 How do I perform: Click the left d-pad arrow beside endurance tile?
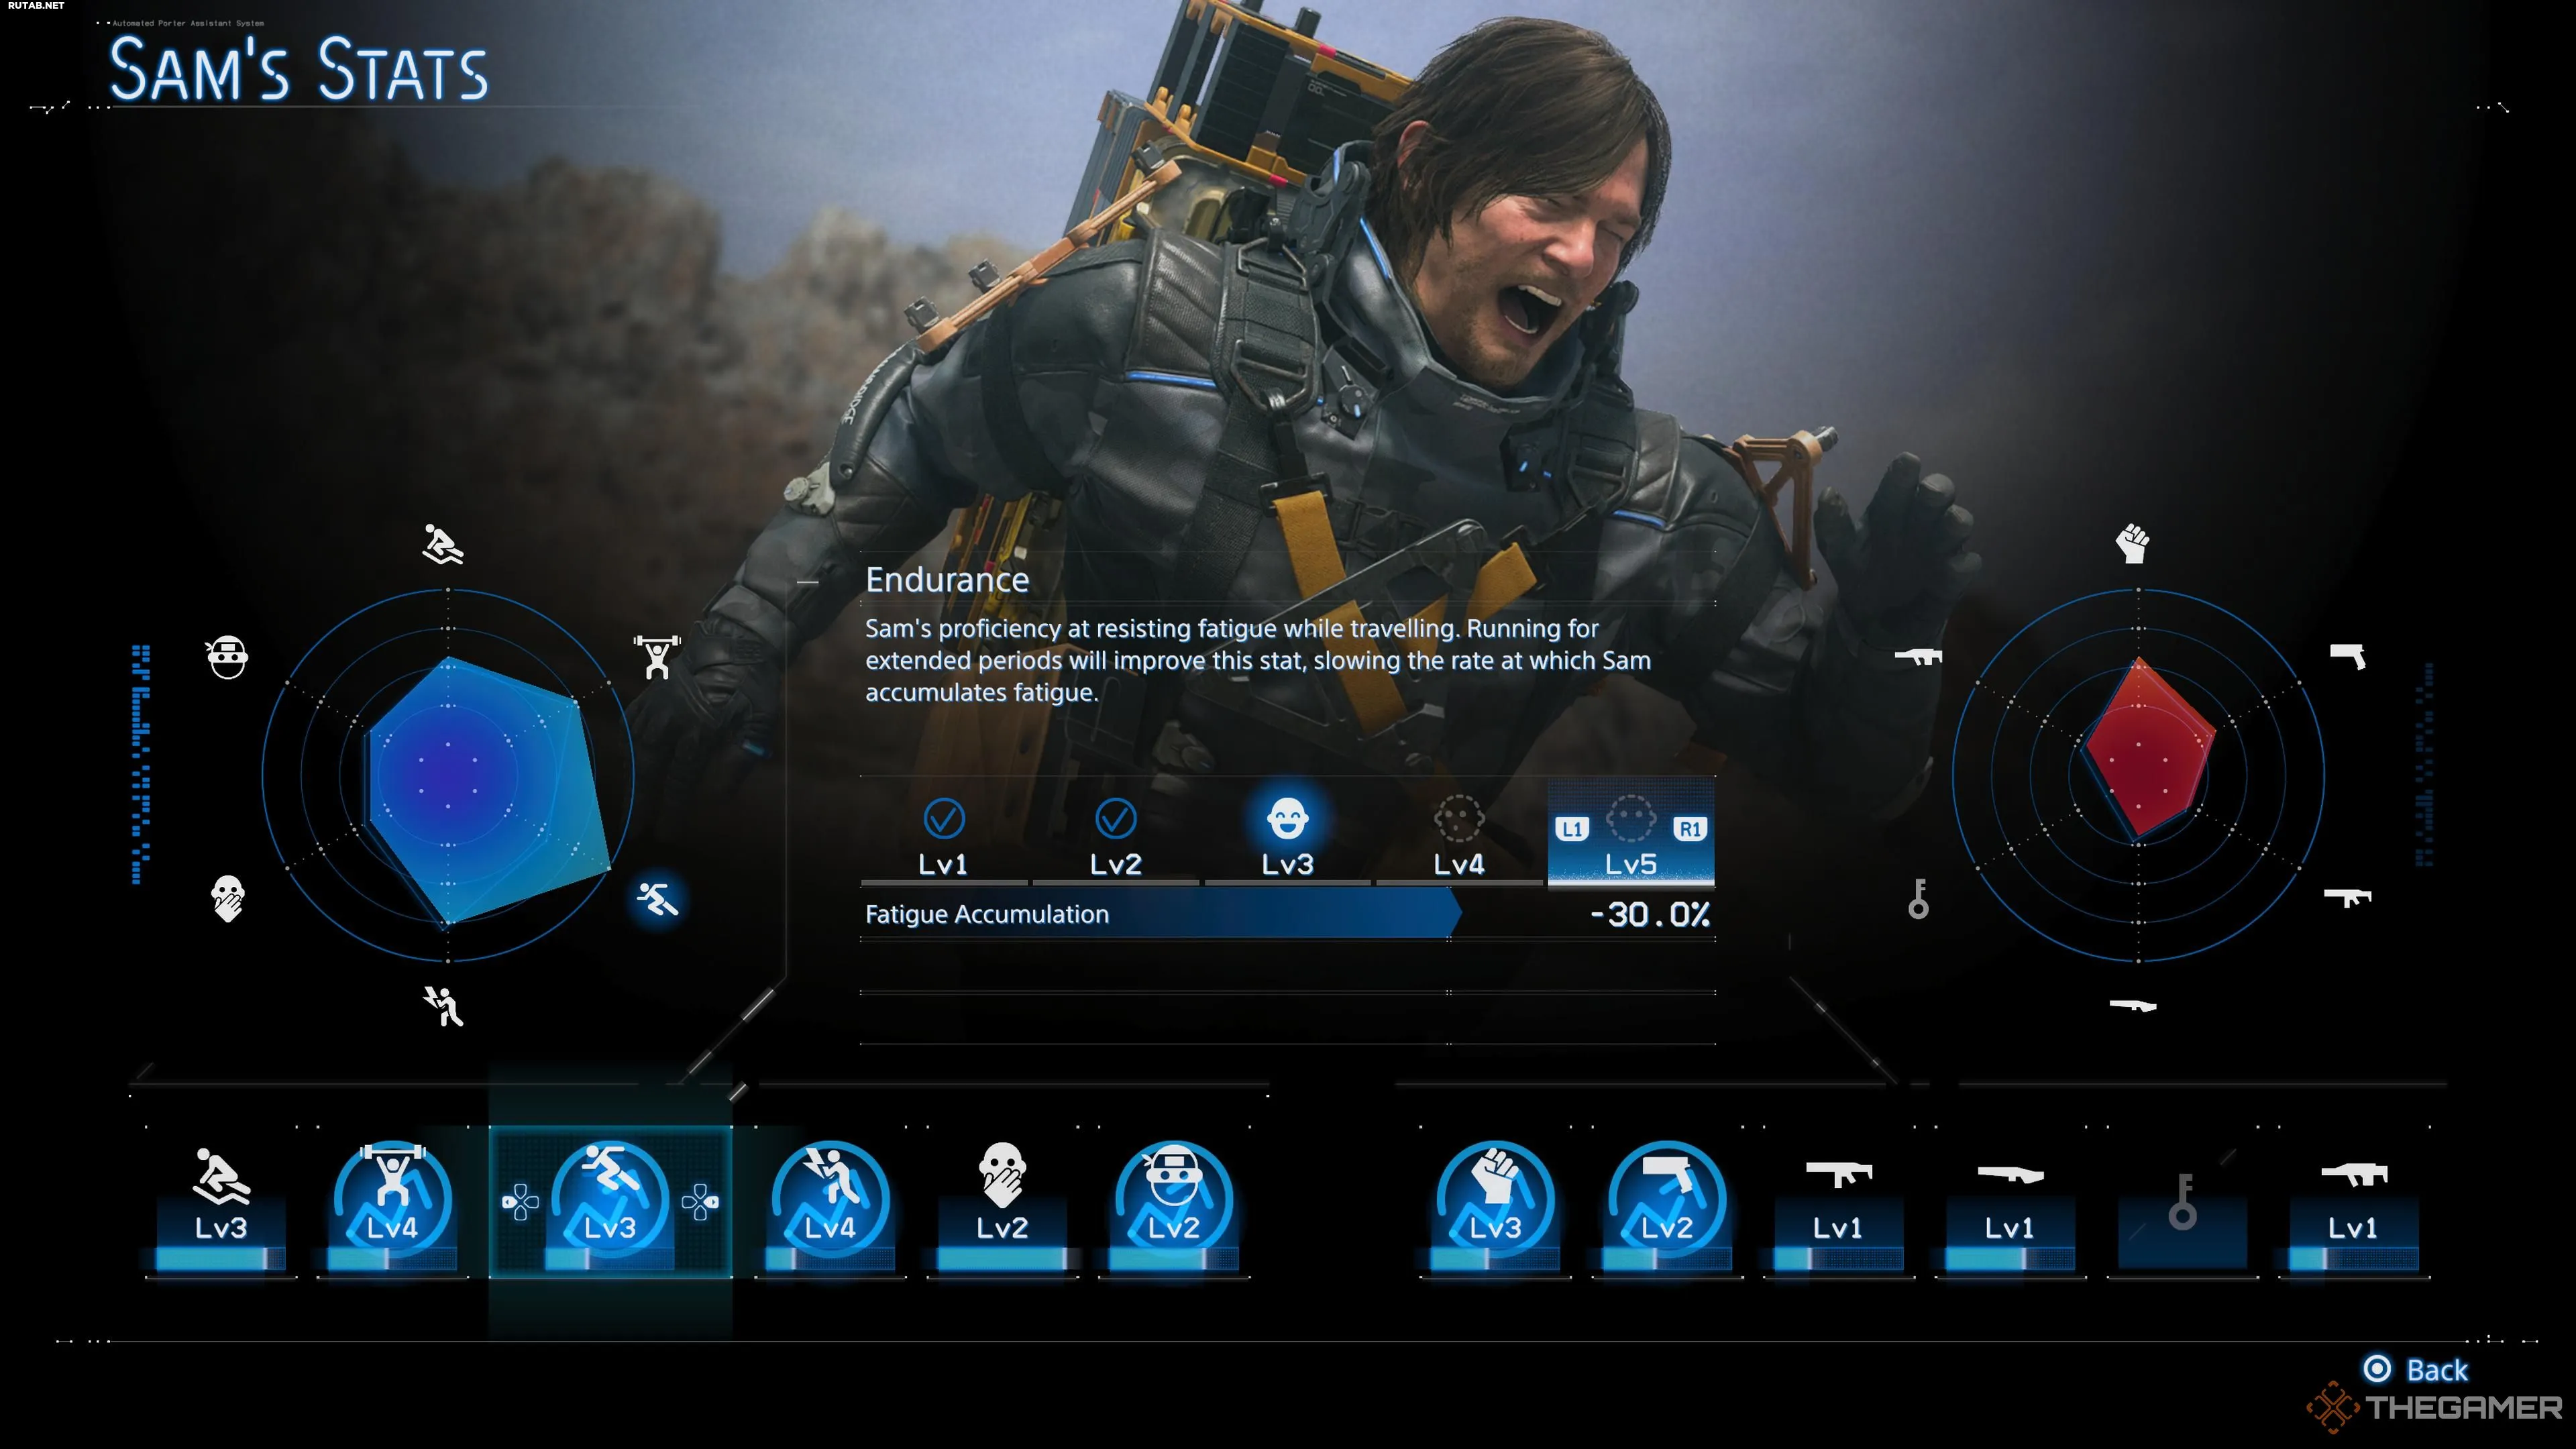point(520,1202)
